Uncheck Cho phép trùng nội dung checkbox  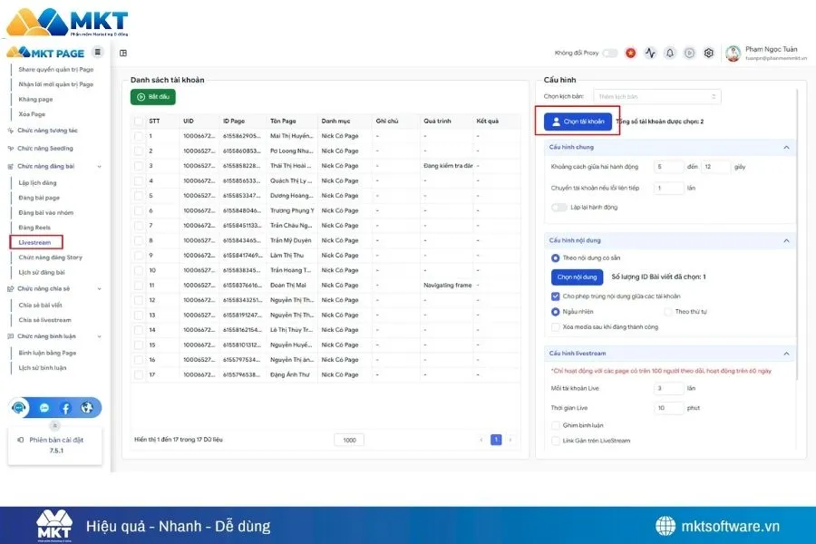pyautogui.click(x=554, y=295)
